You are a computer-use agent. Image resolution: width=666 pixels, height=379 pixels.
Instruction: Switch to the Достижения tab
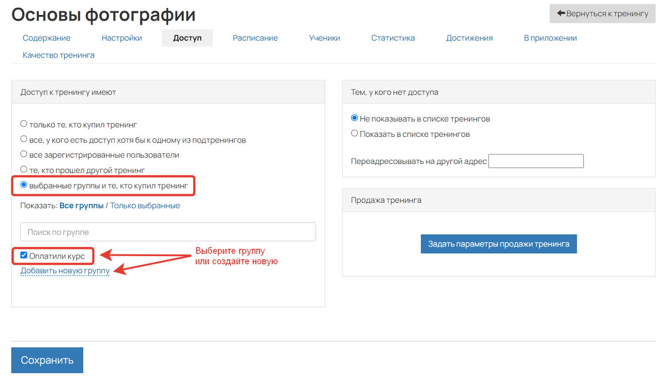(x=470, y=38)
